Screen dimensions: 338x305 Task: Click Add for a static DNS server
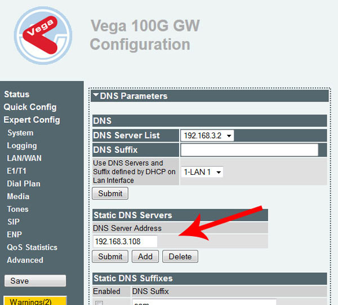(145, 257)
